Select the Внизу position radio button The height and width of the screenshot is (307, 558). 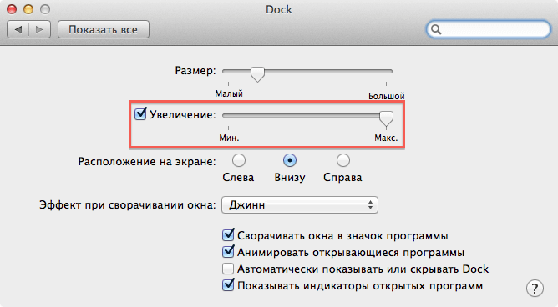[290, 160]
